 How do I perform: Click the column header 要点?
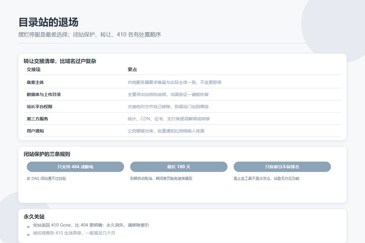[x=132, y=70]
